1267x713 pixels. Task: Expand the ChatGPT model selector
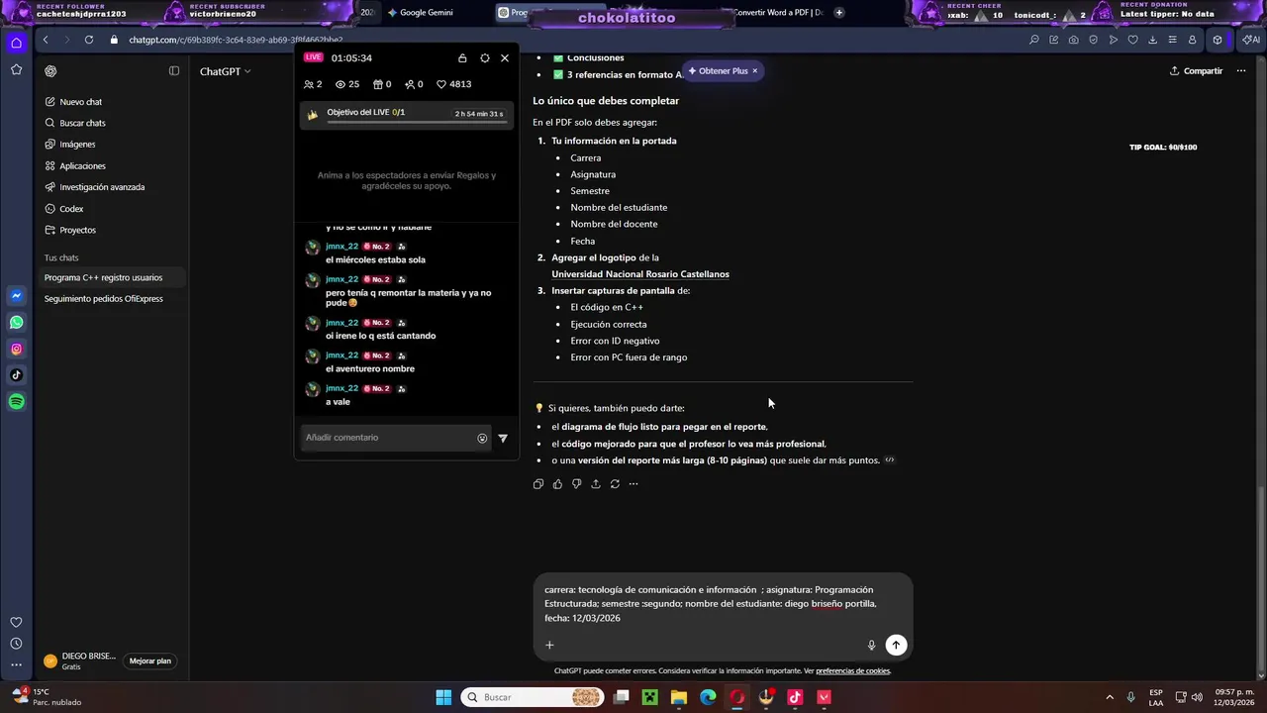226,71
